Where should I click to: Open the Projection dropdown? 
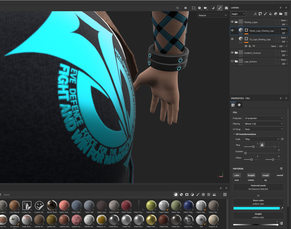[264, 118]
